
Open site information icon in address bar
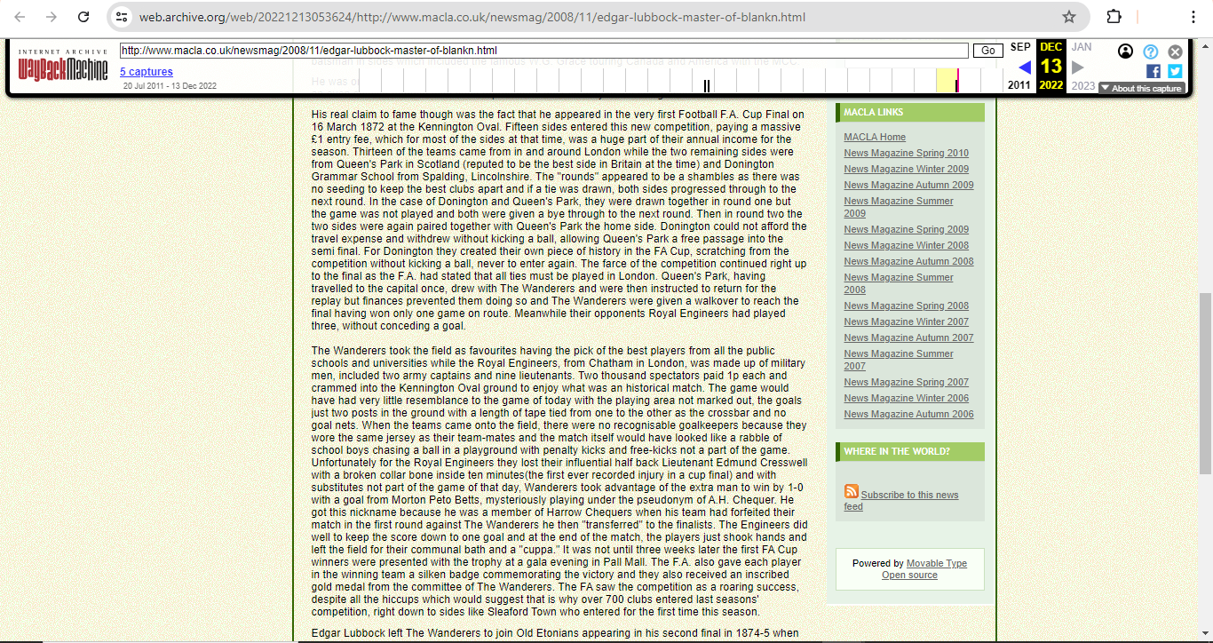[x=123, y=17]
